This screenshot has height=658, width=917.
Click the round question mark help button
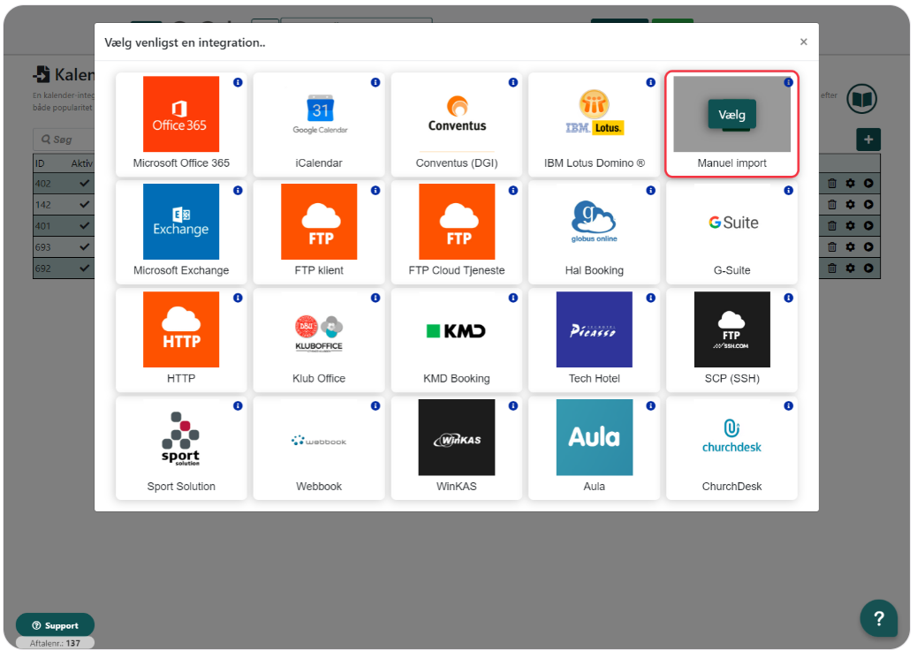(878, 617)
